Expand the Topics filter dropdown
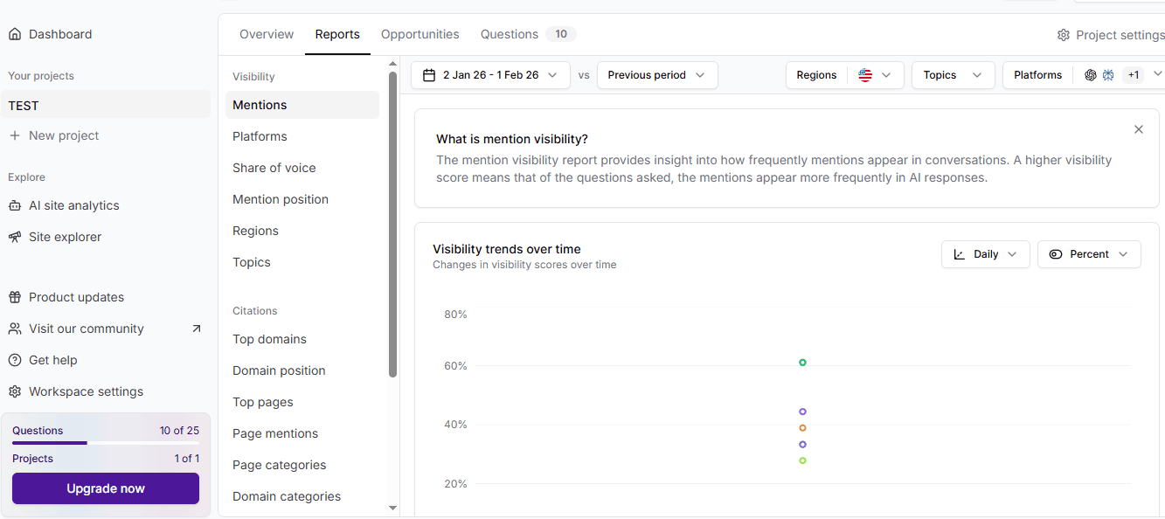1165x519 pixels. (x=953, y=75)
